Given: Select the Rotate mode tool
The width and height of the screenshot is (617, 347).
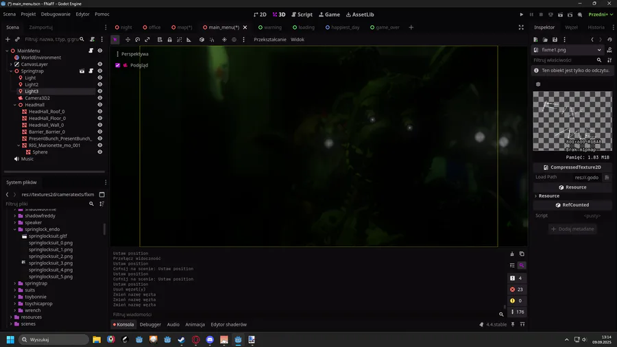Looking at the screenshot, I should pyautogui.click(x=137, y=39).
